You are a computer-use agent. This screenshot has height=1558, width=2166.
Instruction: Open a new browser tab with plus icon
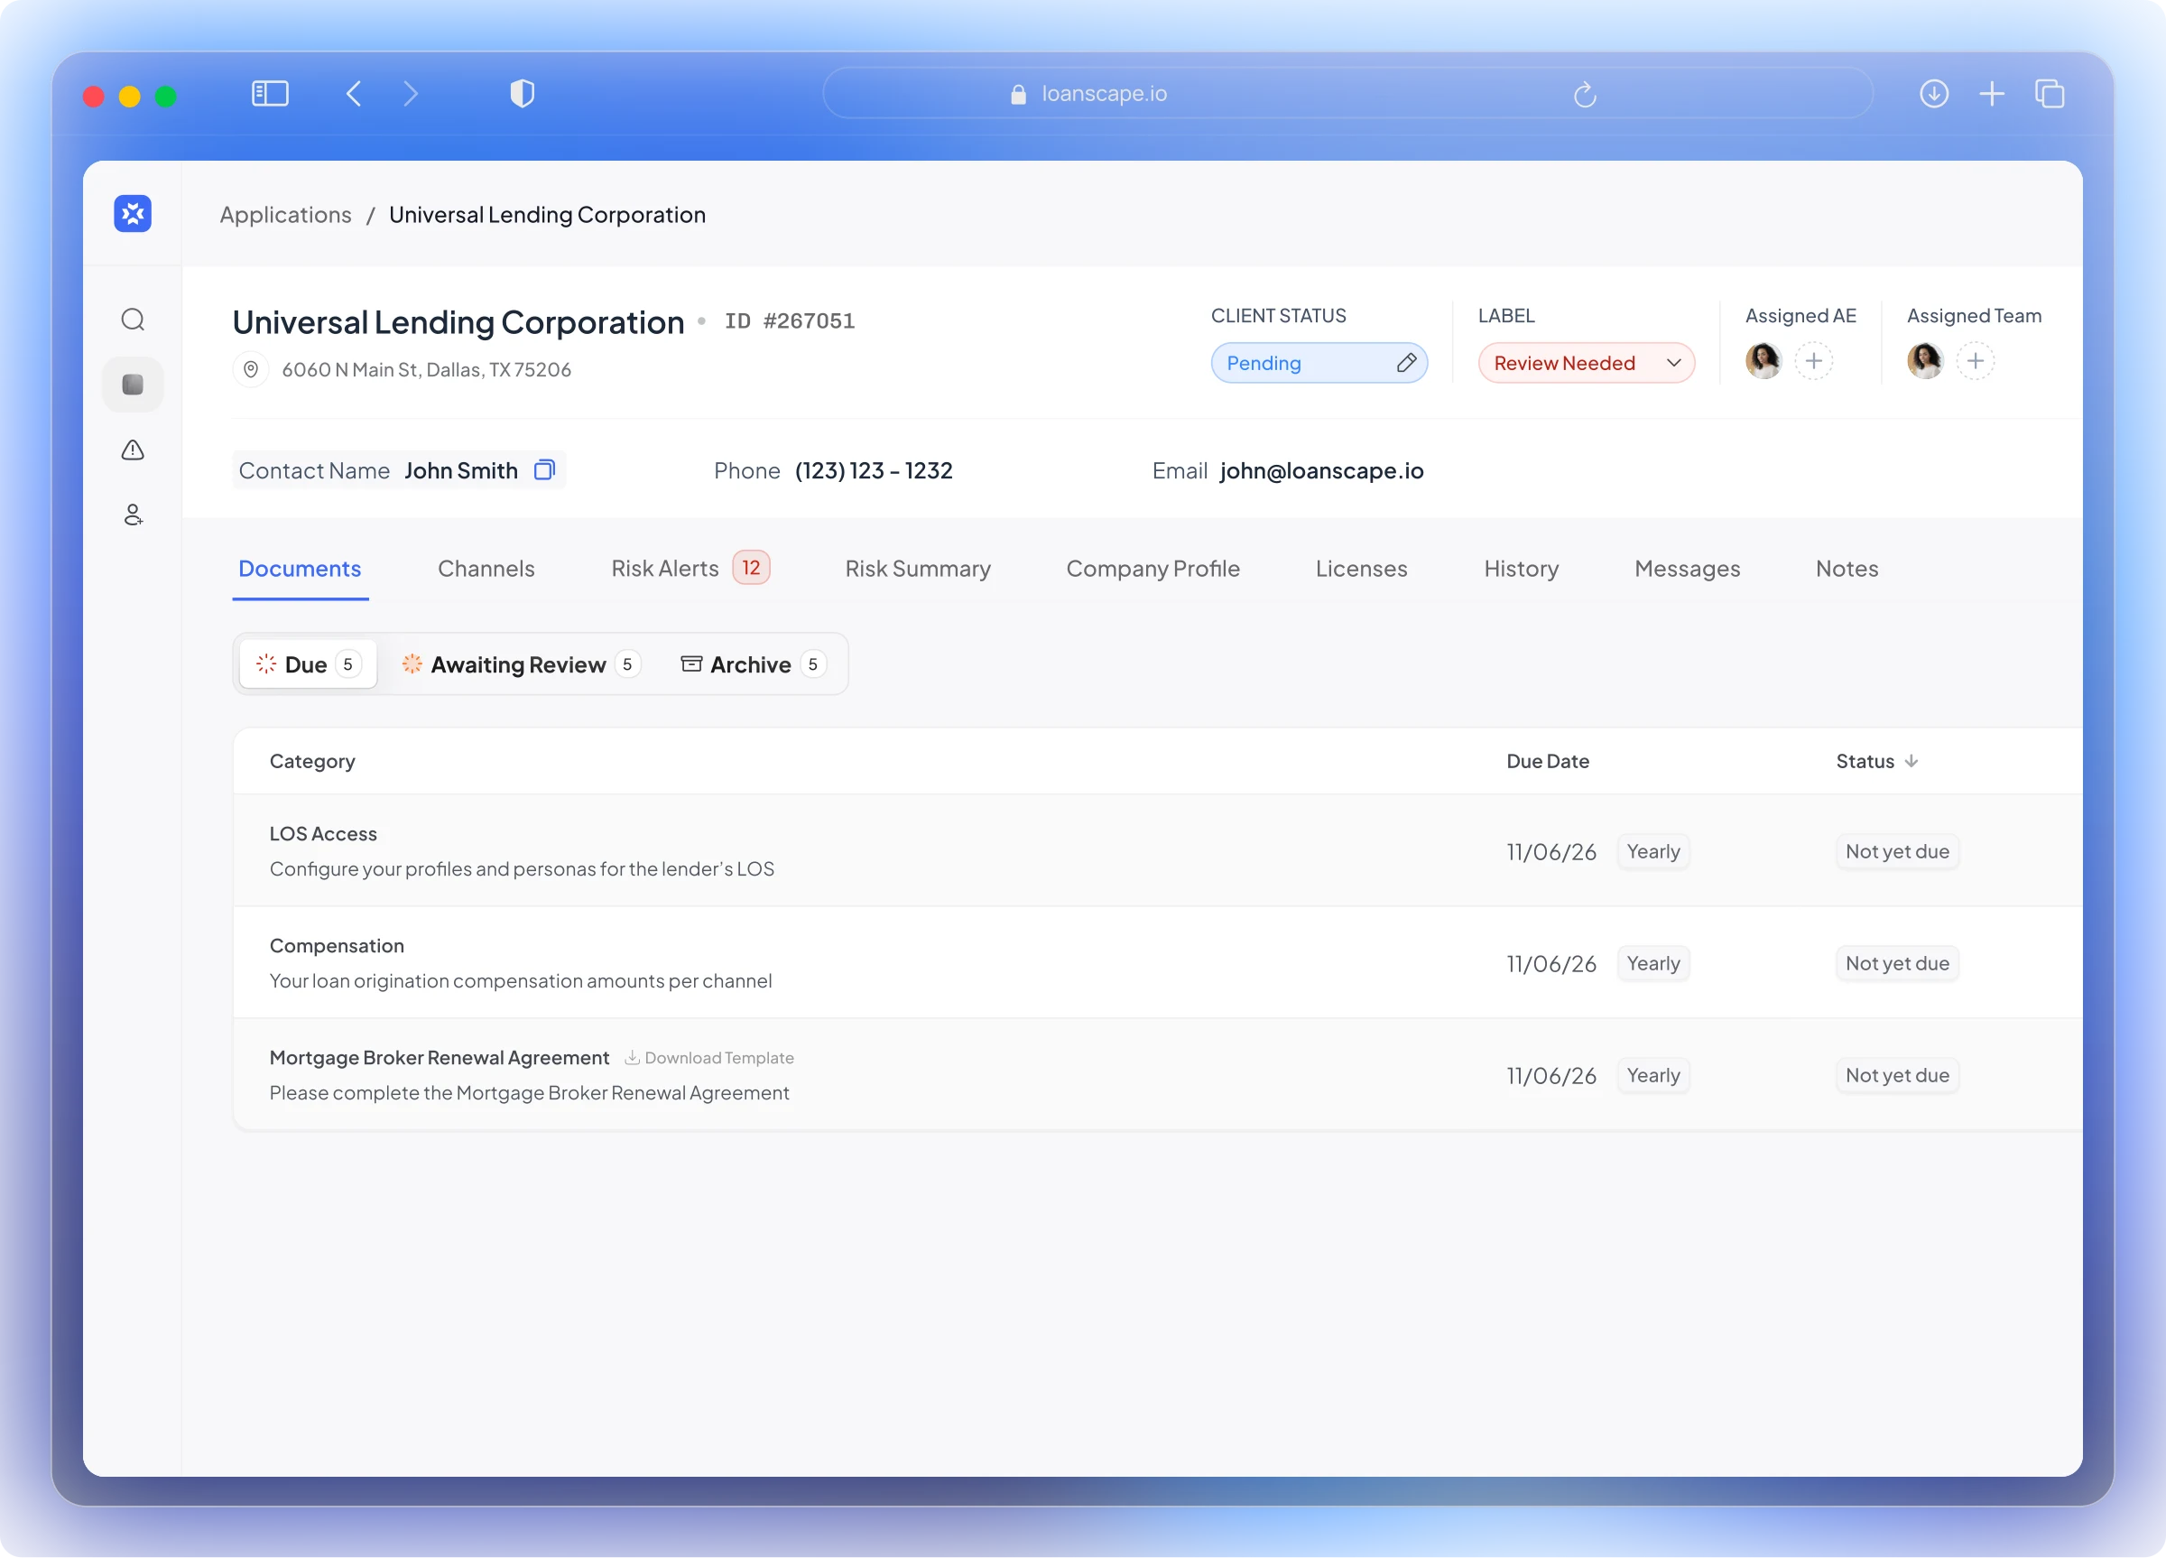click(x=1992, y=94)
